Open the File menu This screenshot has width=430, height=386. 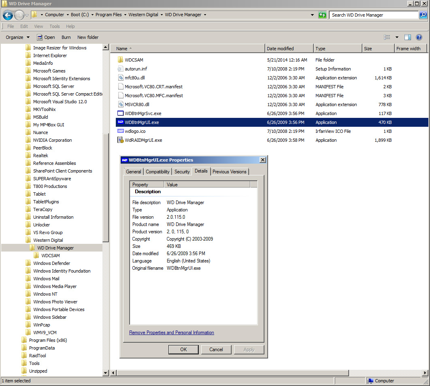[x=11, y=26]
